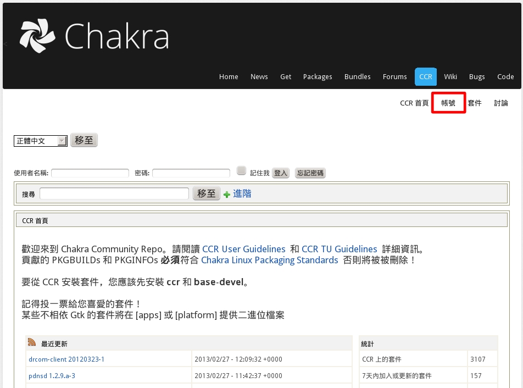Click the 登入 login button

[x=281, y=173]
